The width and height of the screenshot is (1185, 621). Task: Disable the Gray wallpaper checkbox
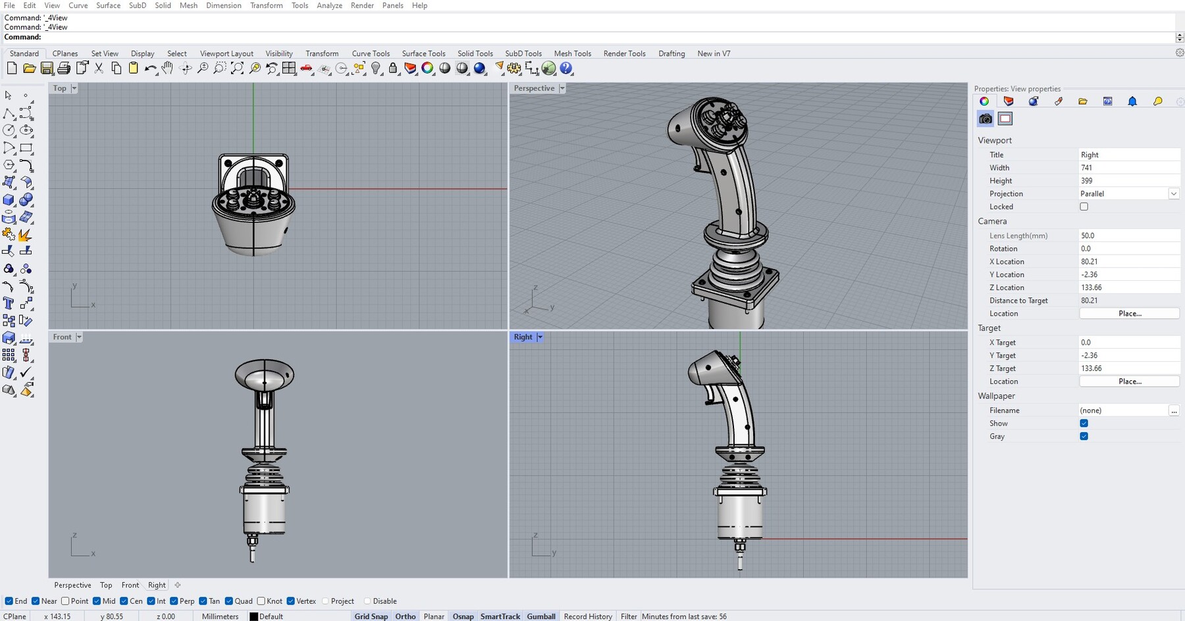[1084, 436]
